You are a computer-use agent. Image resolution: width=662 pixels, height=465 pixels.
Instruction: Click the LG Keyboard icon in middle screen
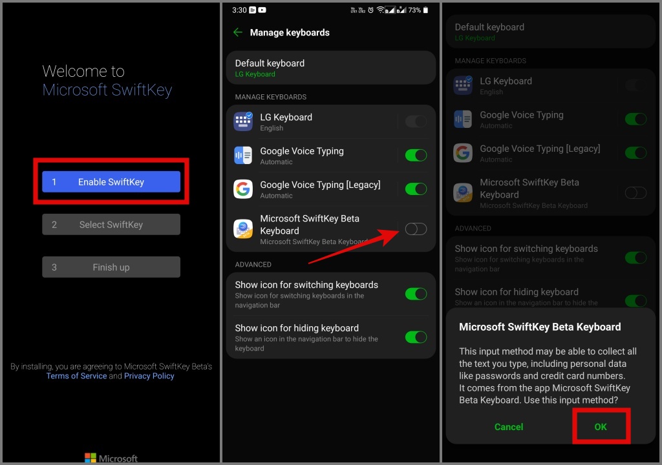pos(243,121)
